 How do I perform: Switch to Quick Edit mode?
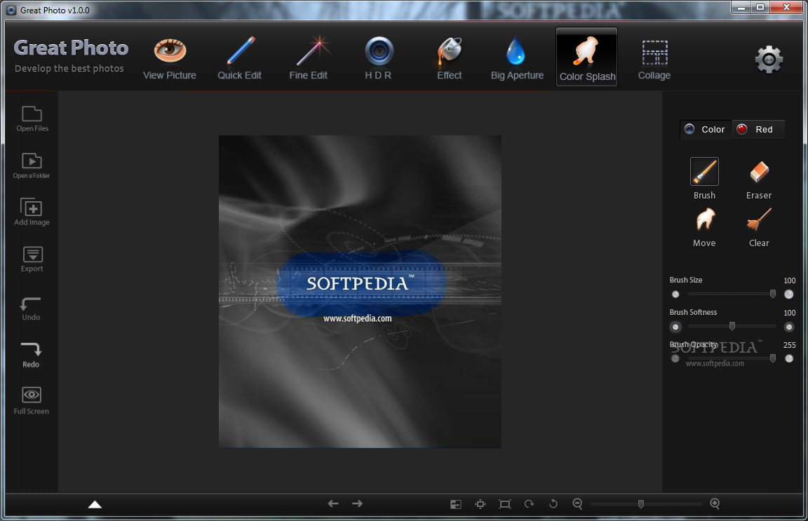pos(240,59)
